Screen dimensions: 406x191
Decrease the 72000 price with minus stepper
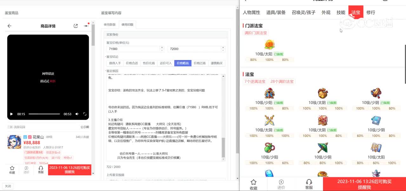pyautogui.click(x=223, y=50)
